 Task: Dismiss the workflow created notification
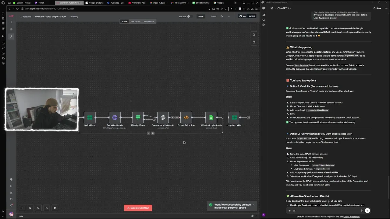click(253, 205)
